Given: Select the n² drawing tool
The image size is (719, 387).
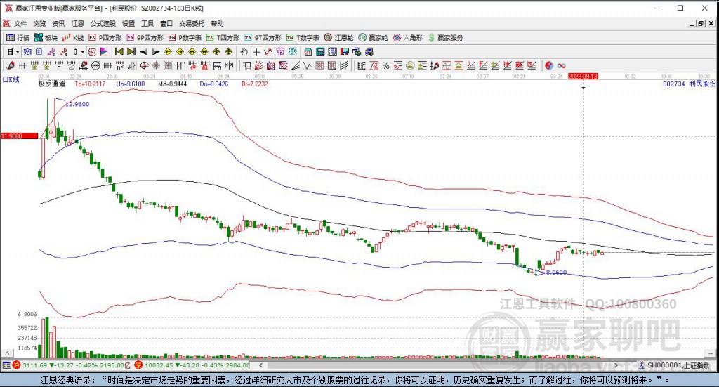Looking at the screenshot, I should click(119, 65).
